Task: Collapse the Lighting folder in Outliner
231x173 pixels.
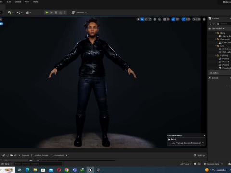Action: pos(216,55)
